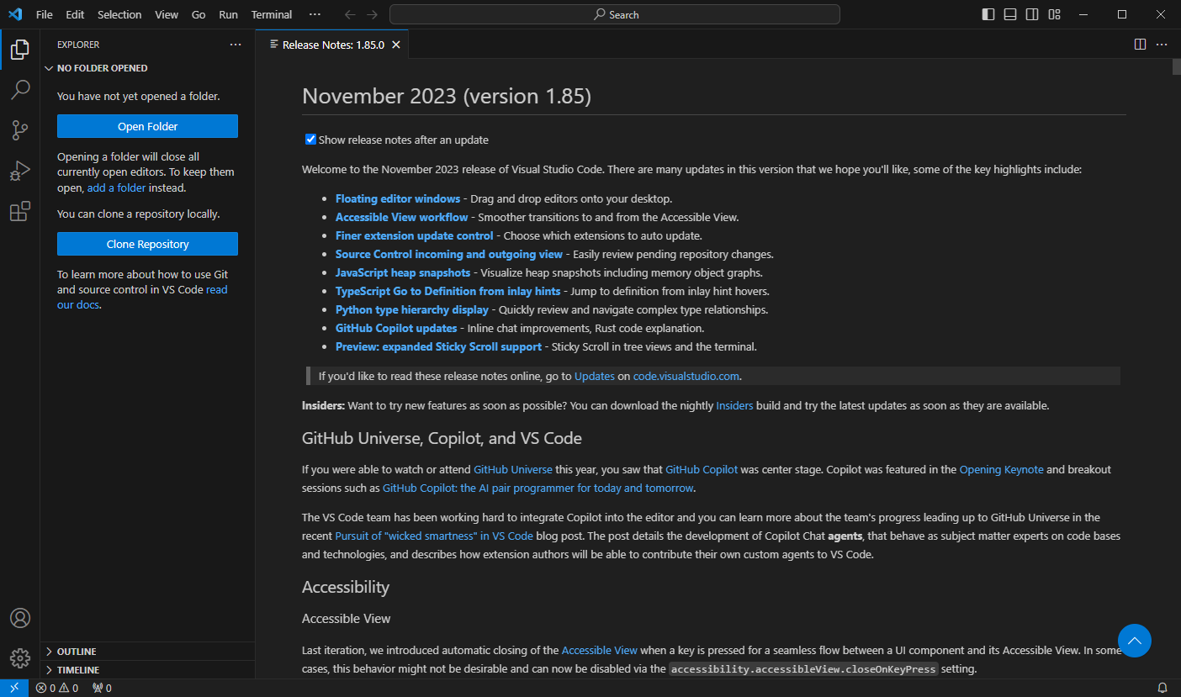This screenshot has height=697, width=1181.
Task: Open the View menu
Action: coord(167,14)
